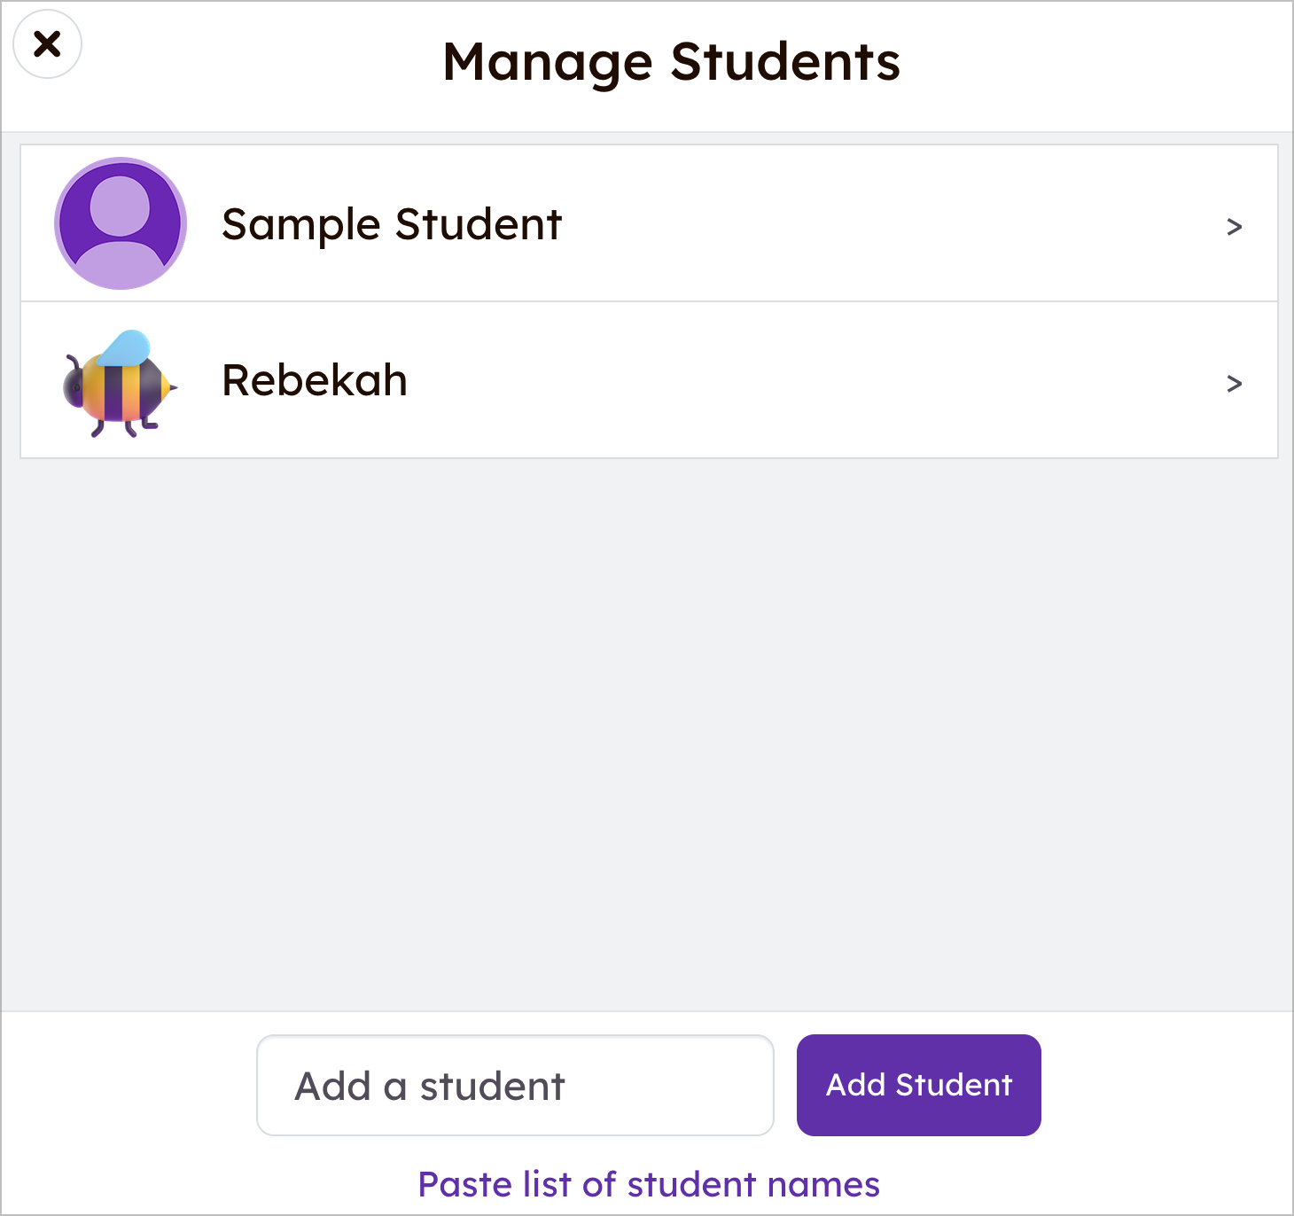Click the empty gray area below students
Screen dimensions: 1294x1216
[x=647, y=734]
